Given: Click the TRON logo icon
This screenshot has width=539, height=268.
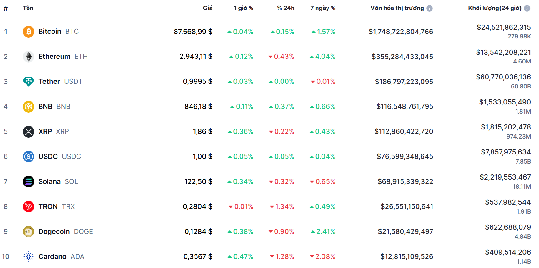Looking at the screenshot, I should (x=28, y=206).
